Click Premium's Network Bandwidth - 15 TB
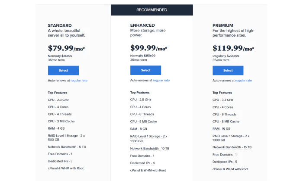Screen dimensions: 303x181 (232, 147)
